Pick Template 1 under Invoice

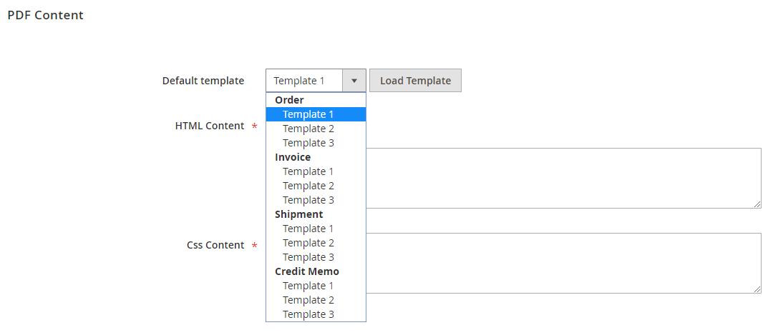(316, 171)
